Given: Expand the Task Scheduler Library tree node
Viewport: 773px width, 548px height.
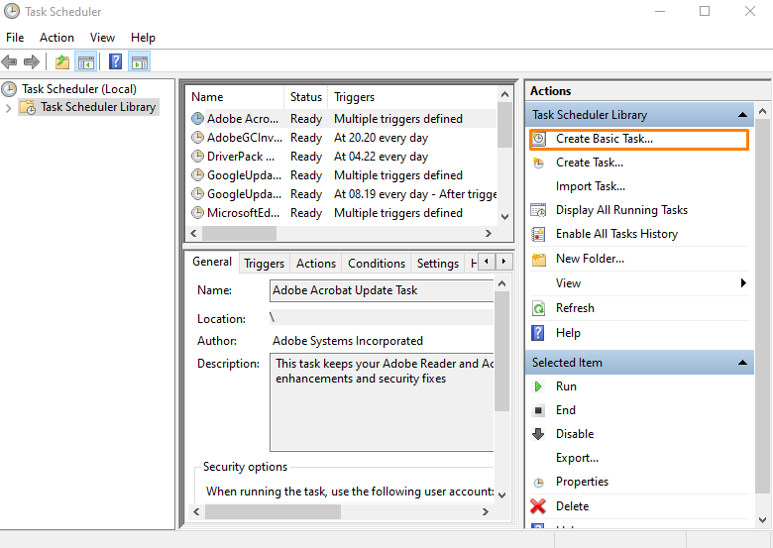Looking at the screenshot, I should [x=8, y=108].
